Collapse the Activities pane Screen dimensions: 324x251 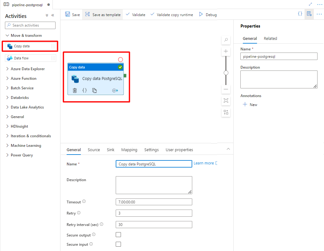[53, 15]
